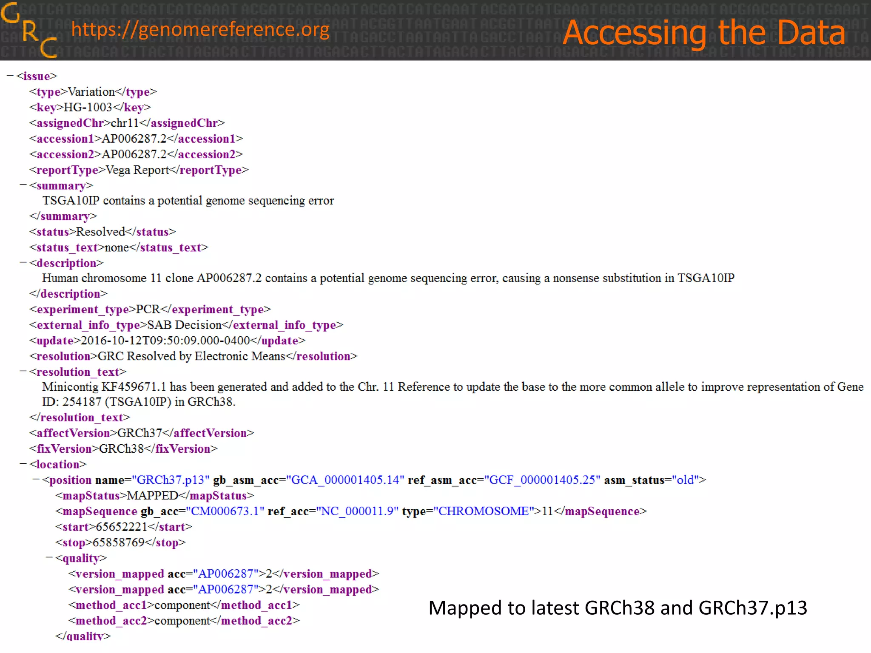The height and width of the screenshot is (653, 871).
Task: Click the mapStatus MAPPED line
Action: [x=154, y=496]
